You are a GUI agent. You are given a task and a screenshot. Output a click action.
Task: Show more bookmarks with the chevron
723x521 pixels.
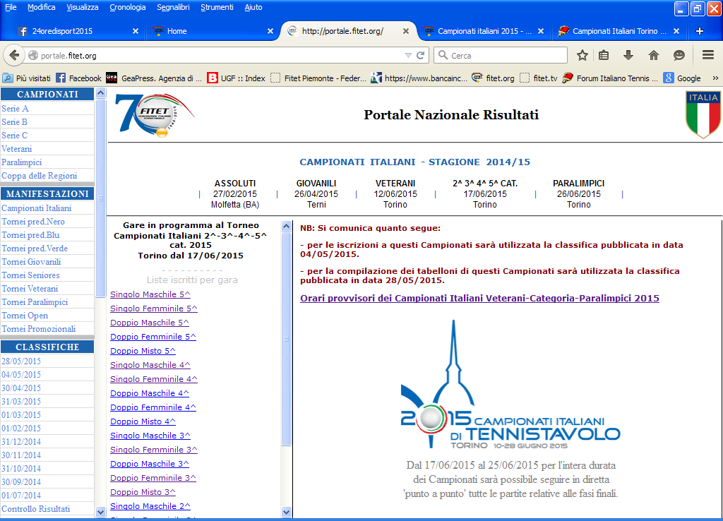pos(715,78)
